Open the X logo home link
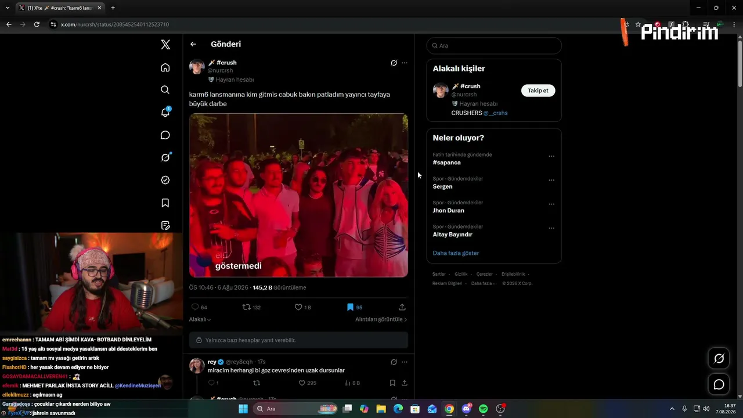Image resolution: width=743 pixels, height=418 pixels. (x=165, y=45)
